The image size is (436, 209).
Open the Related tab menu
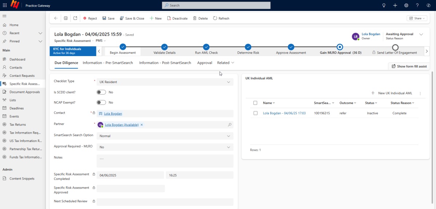225,63
